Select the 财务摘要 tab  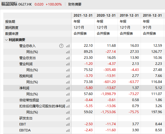(x=75, y=4)
